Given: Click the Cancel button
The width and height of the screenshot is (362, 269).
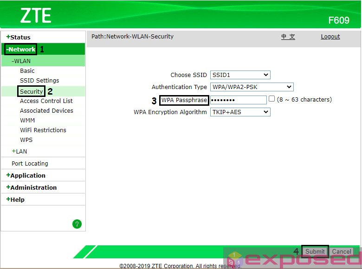Looking at the screenshot, I should [342, 251].
